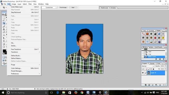Click the Layer 0 thumbnail
169x95 pixels.
click(149, 73)
